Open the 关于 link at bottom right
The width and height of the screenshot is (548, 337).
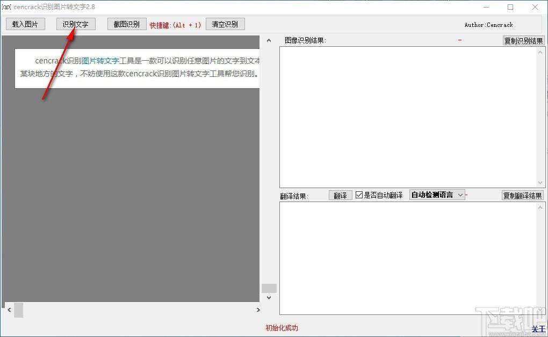click(x=538, y=329)
